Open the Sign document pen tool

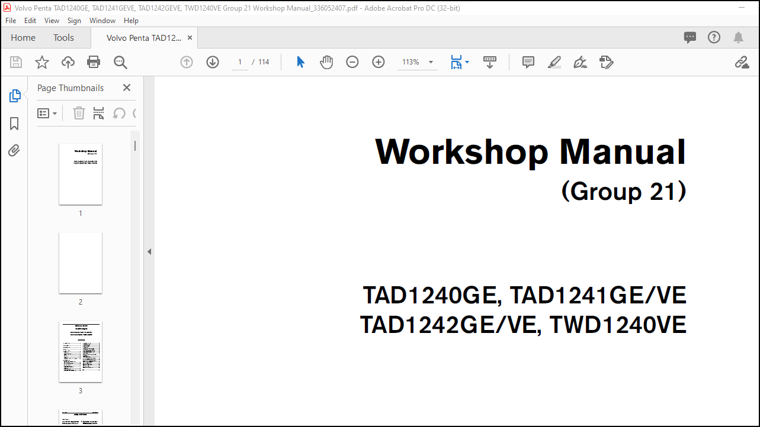581,62
